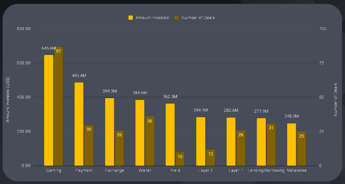Click the 282.6M data label
This screenshot has width=345, height=184.
231,110
